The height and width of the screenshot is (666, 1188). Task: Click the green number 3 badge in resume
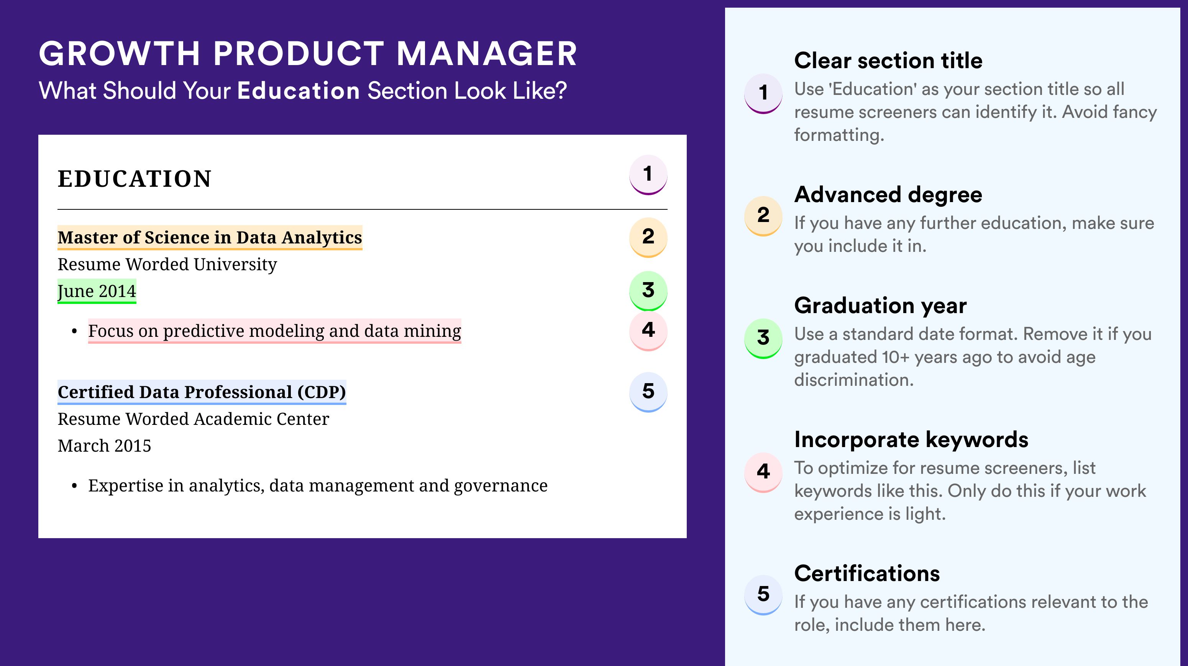coord(648,291)
